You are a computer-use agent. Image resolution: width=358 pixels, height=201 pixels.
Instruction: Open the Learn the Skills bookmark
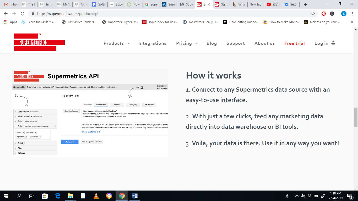[x=39, y=22]
